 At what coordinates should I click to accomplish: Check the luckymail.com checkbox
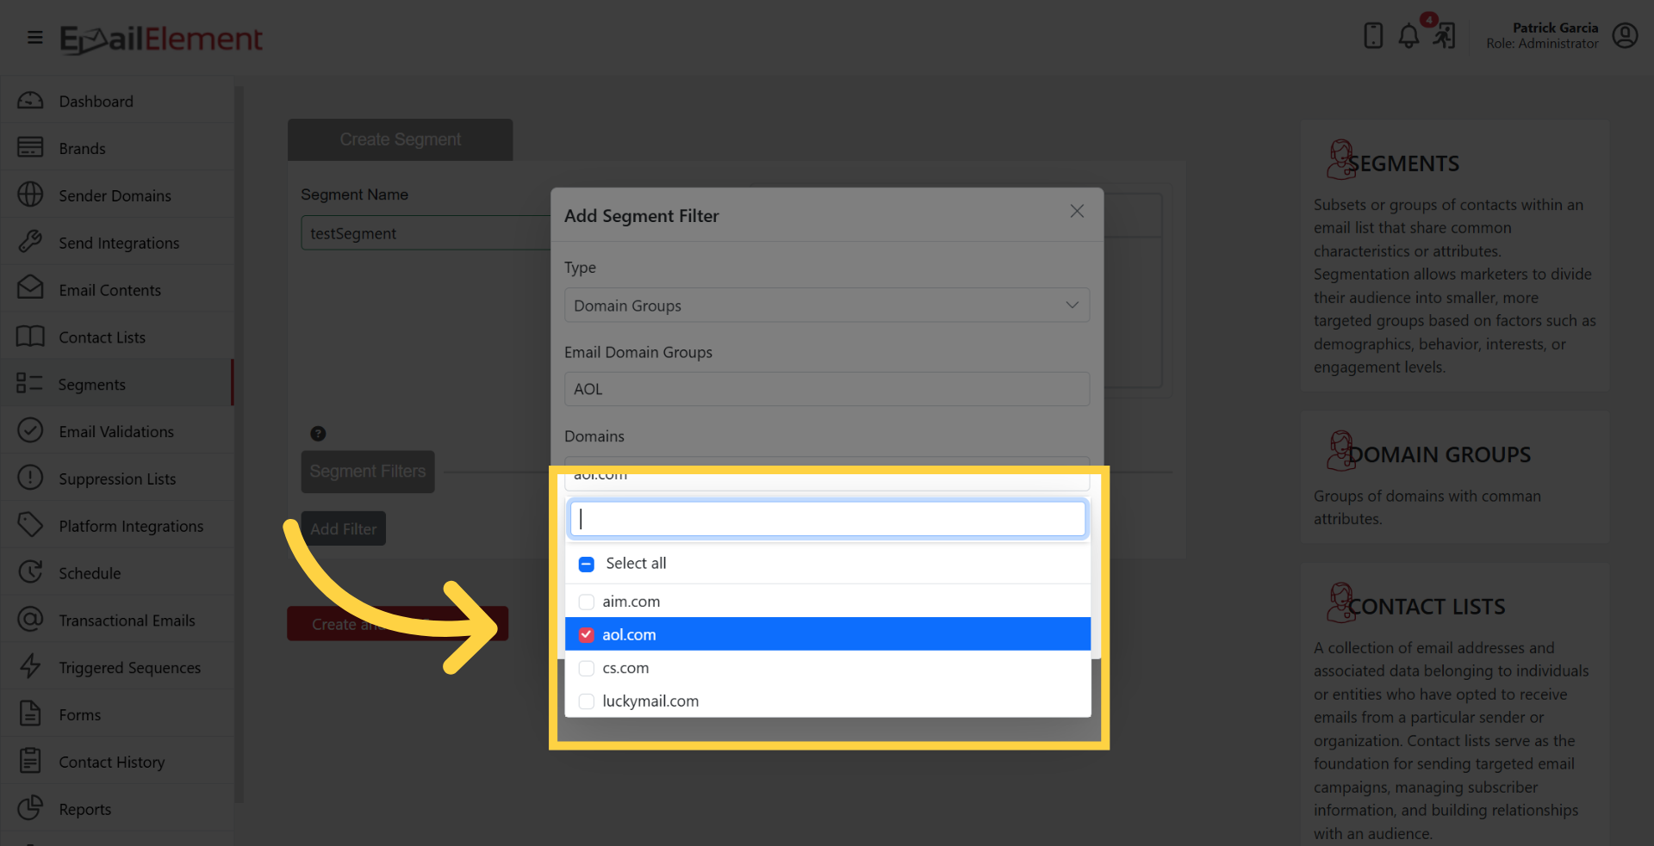coord(587,701)
